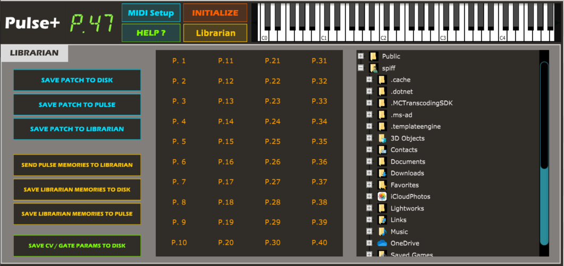564x266 pixels.
Task: Click the Public folder icon
Action: click(x=373, y=56)
